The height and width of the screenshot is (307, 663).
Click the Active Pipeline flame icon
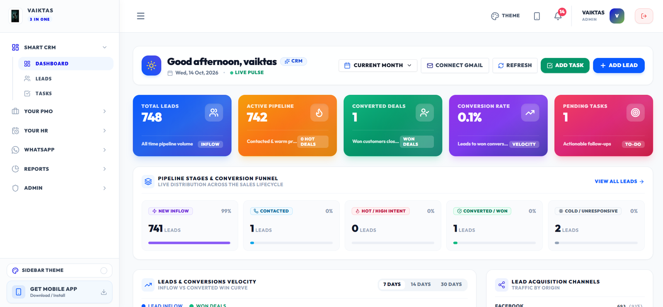coord(319,112)
